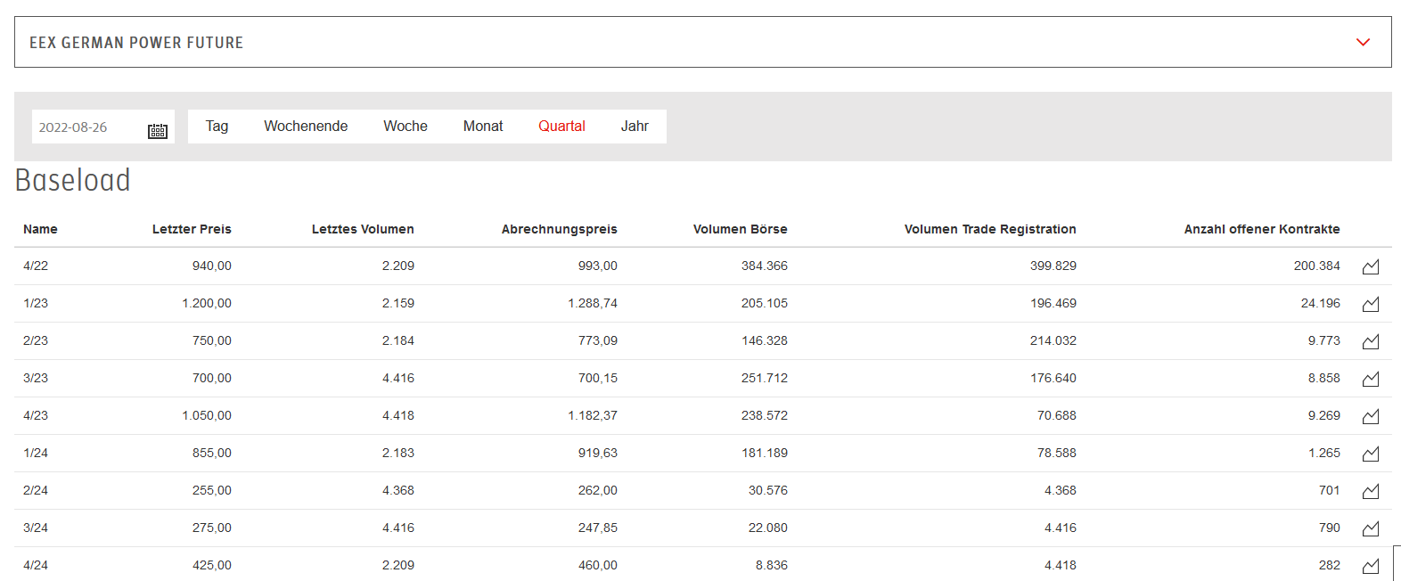
Task: Click settlement price 993,00
Action: (x=598, y=266)
